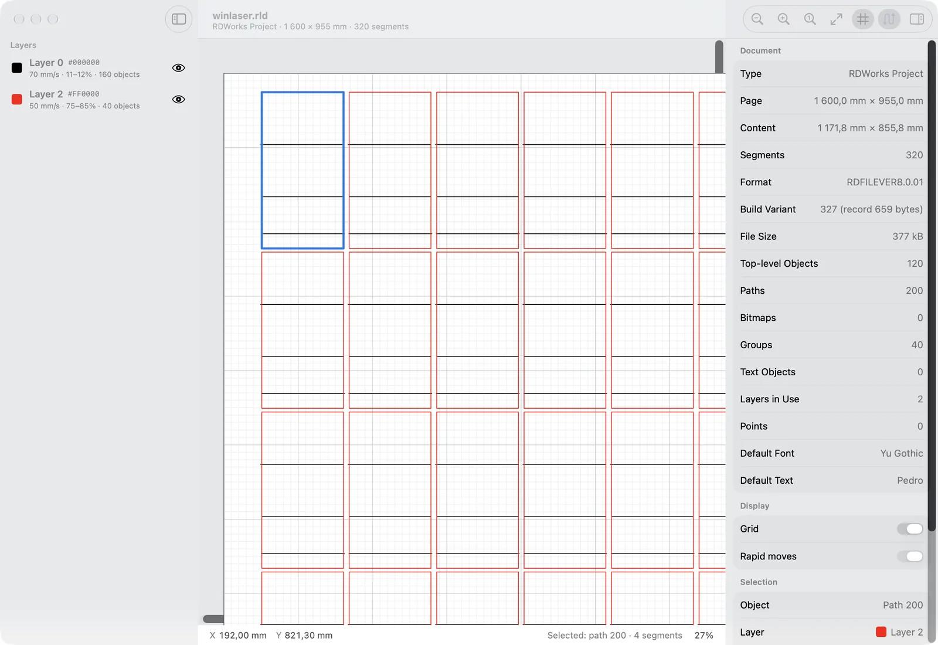
Task: Collapse the left Layers sidebar
Action: 179,19
